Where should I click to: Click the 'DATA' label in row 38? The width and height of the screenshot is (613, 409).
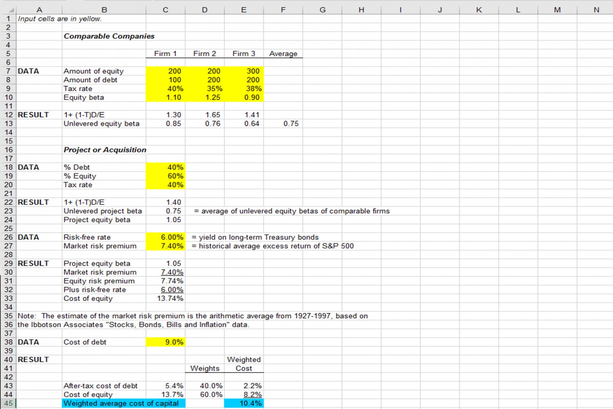tap(28, 342)
